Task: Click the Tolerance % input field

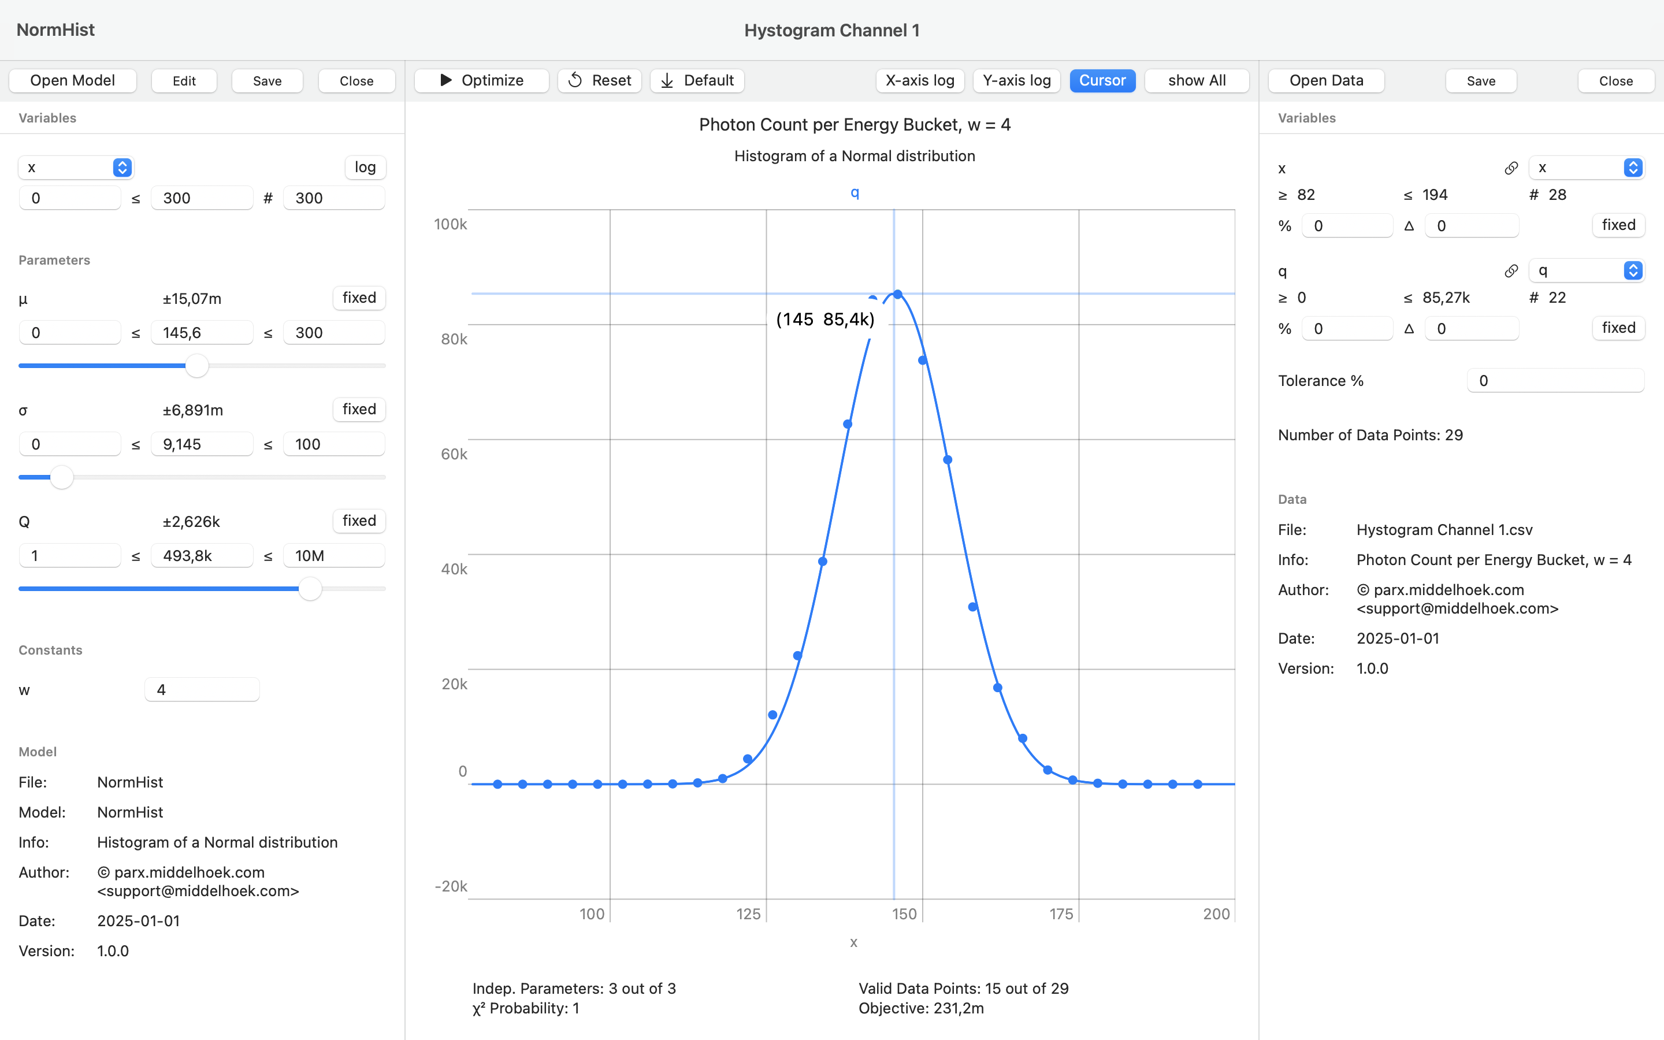Action: coord(1555,381)
